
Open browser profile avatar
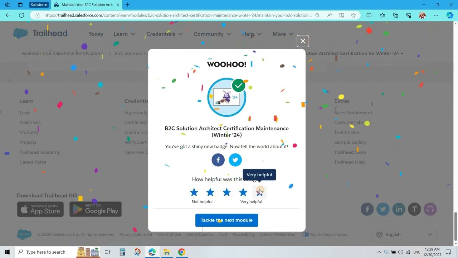pyautogui.click(x=422, y=15)
